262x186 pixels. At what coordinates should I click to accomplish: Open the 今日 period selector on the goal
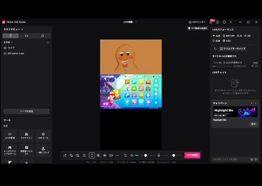[255, 63]
